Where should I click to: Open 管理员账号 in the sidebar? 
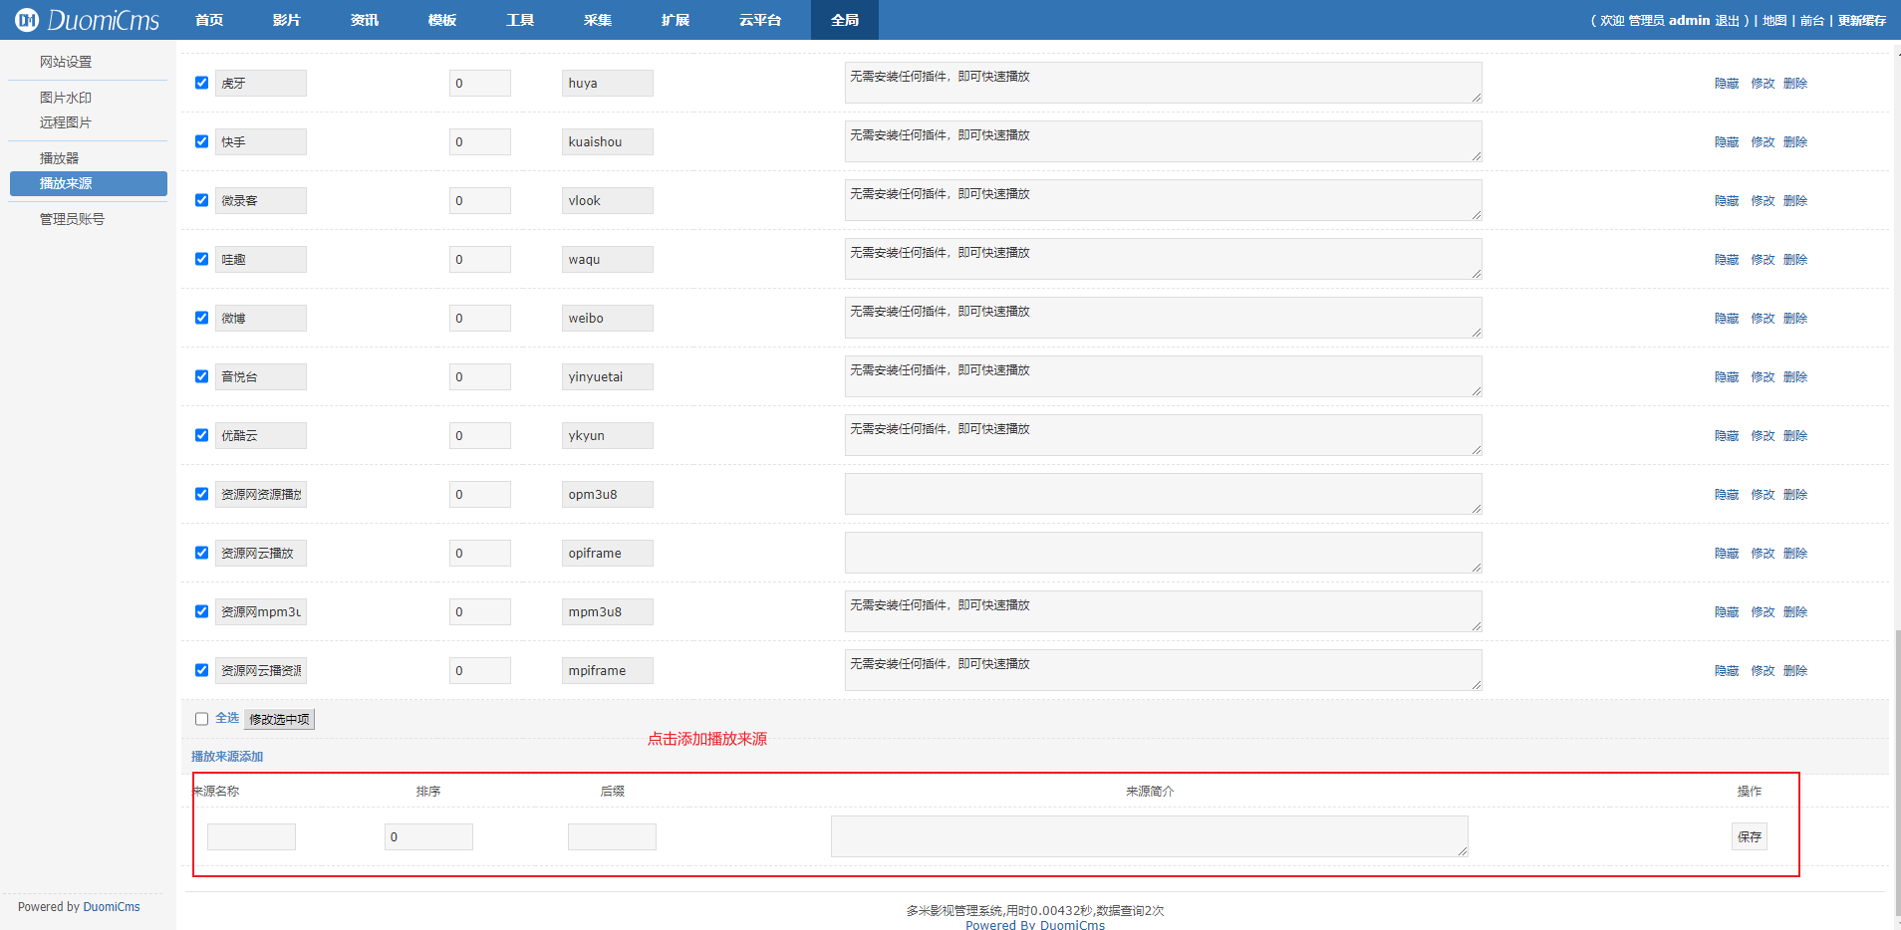pyautogui.click(x=72, y=219)
